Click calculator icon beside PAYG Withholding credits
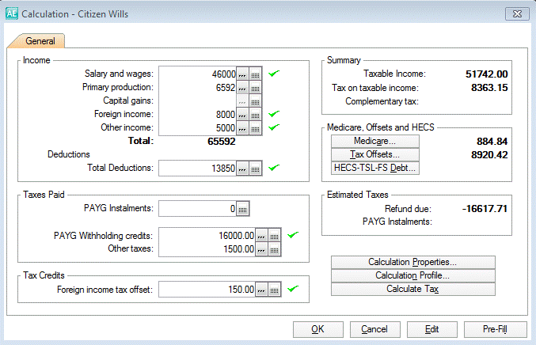Screen dimensions: 536x345 point(274,236)
